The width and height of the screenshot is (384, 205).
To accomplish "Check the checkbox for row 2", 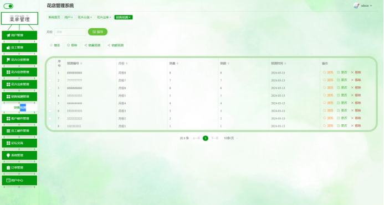I will tap(50, 80).
